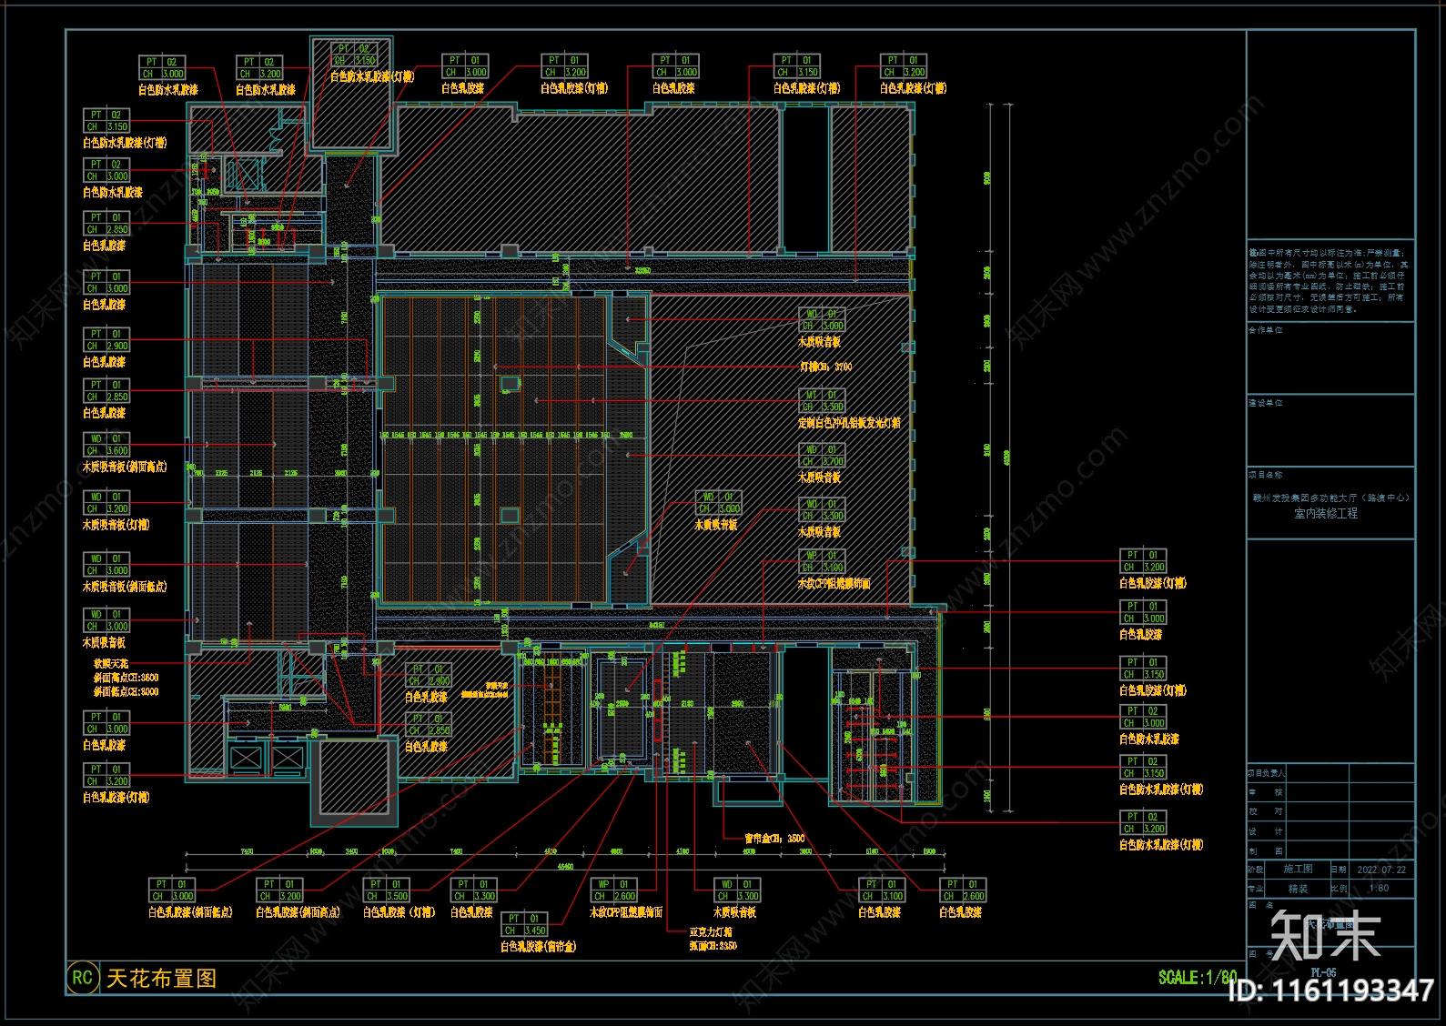1446x1026 pixels.
Task: Click the date value '2022.07.22'
Action: pyautogui.click(x=1381, y=870)
